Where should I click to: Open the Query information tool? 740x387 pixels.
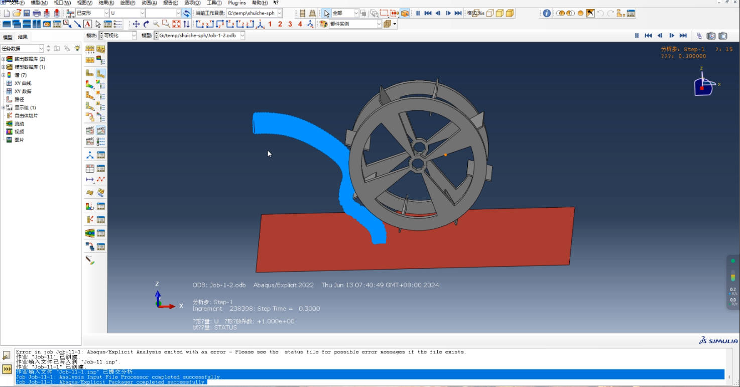pos(547,13)
